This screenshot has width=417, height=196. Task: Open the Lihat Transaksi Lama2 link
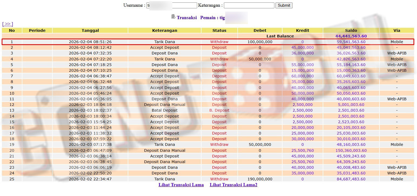[x=233, y=185]
